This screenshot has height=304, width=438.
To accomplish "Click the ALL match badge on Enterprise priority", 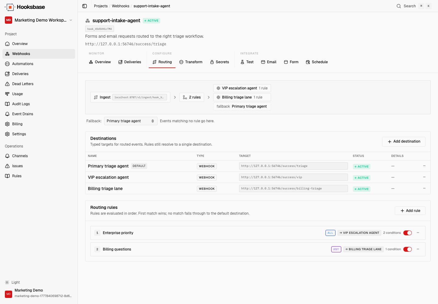I will 330,233.
